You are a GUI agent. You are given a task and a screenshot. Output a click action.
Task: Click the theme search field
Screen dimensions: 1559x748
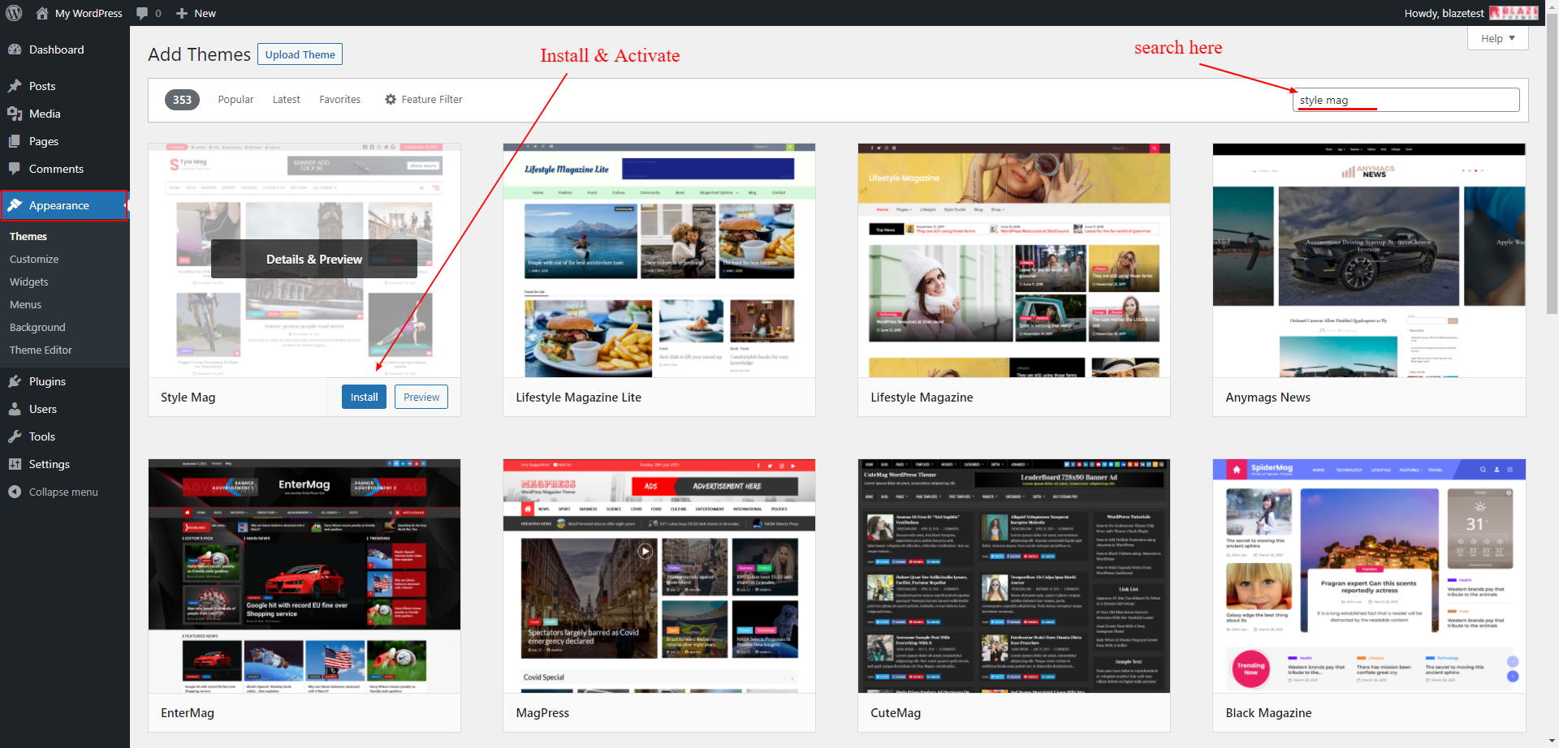pos(1406,100)
